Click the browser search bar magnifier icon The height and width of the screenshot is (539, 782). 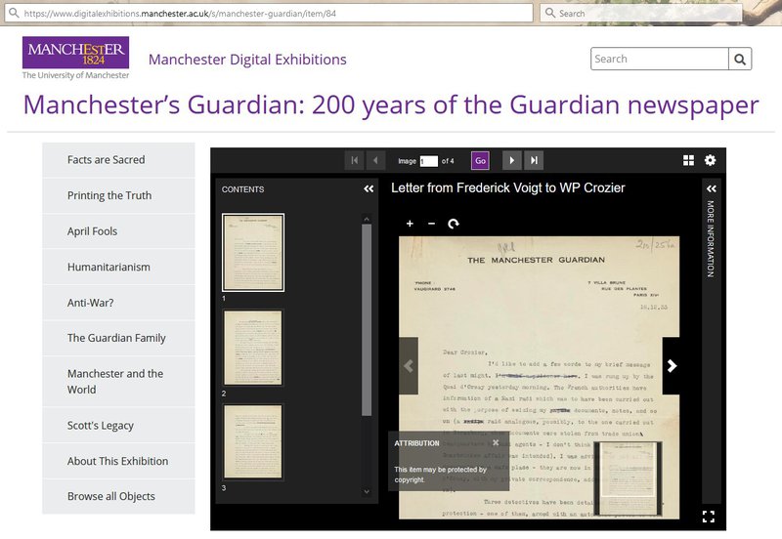549,13
